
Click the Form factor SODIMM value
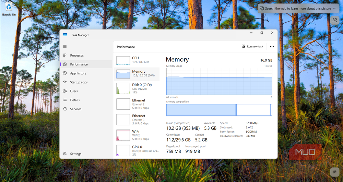251,132
